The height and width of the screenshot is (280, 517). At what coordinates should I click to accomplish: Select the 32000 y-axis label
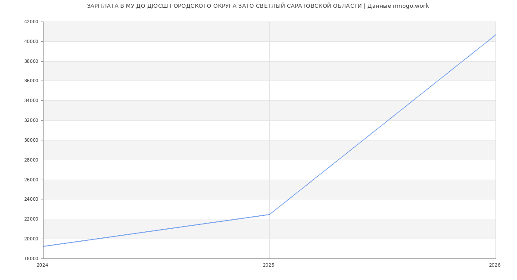32,120
